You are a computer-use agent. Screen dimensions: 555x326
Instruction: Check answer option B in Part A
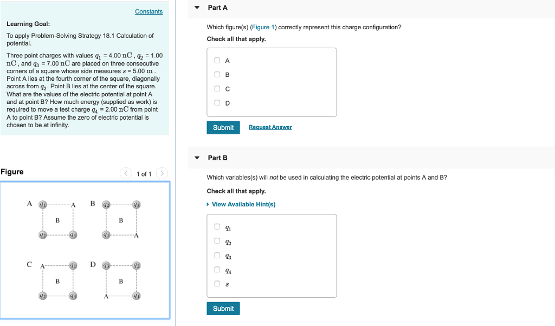(x=216, y=74)
